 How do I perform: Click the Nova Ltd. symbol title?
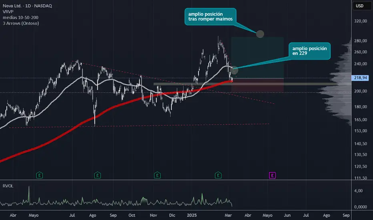click(x=12, y=6)
